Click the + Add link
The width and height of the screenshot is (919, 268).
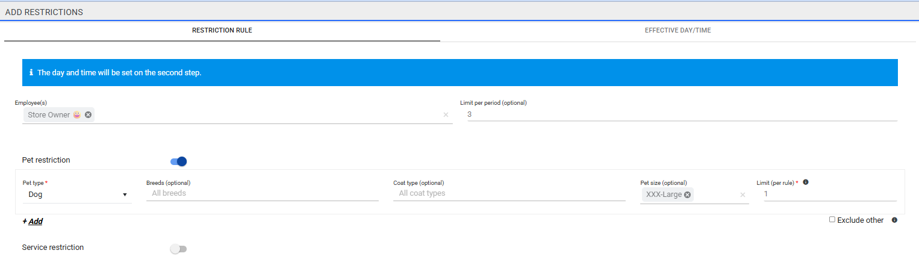pyautogui.click(x=33, y=221)
